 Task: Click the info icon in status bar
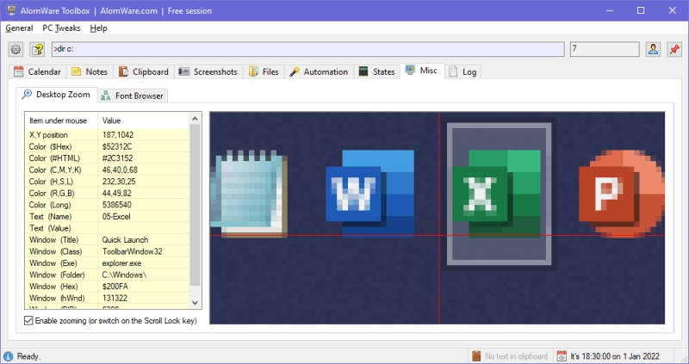click(8, 356)
